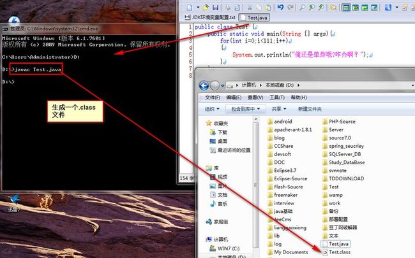Expand the dropdown arrow beside browser icon

click(x=396, y=8)
